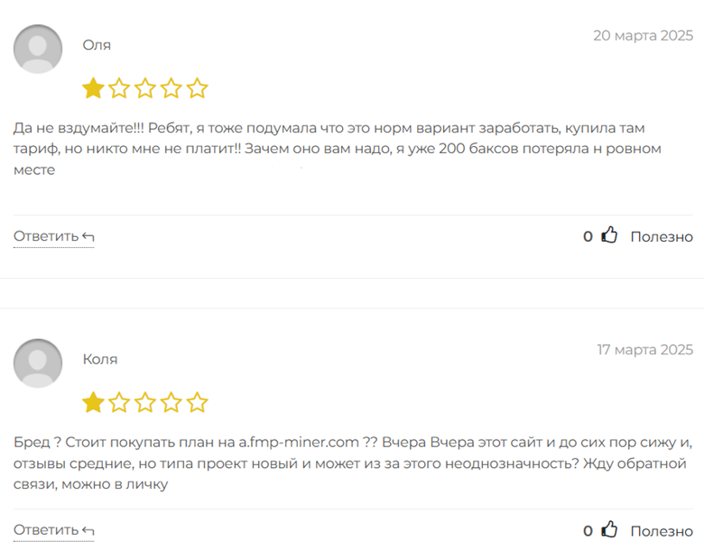Click thumbs-up icon on Оля's review

[x=610, y=235]
